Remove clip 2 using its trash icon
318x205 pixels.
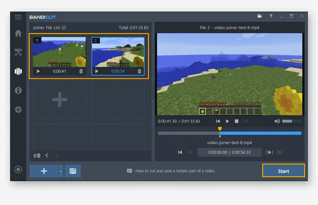pos(140,71)
